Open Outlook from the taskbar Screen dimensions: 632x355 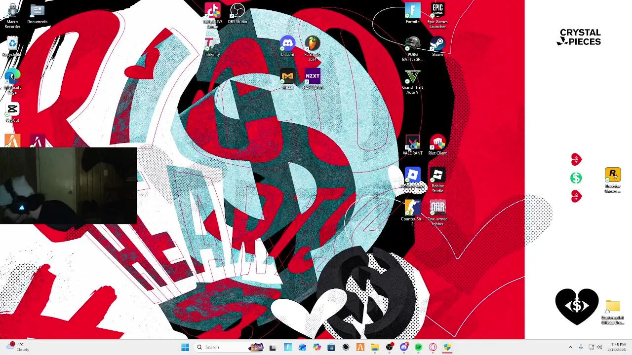[302, 347]
